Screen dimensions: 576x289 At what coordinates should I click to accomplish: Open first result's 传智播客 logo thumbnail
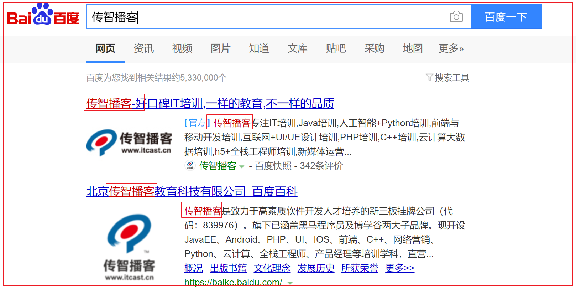click(x=129, y=143)
